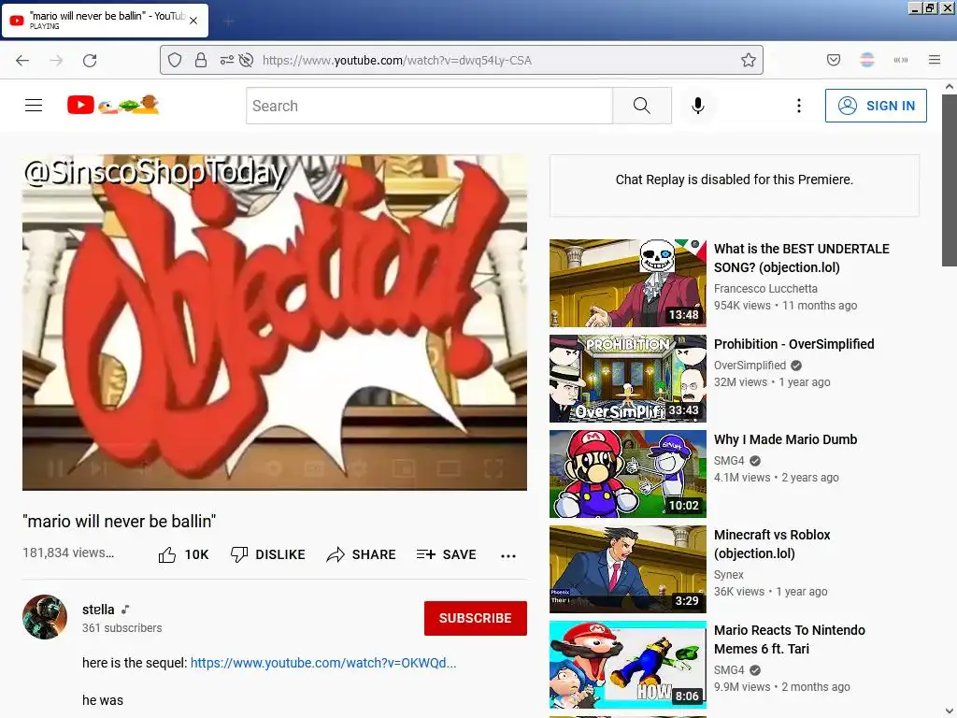Image resolution: width=957 pixels, height=718 pixels.
Task: Open stella channel name link
Action: (98, 610)
